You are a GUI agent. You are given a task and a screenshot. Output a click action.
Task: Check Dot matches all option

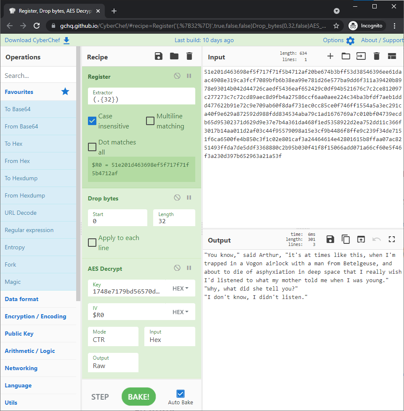pos(92,147)
